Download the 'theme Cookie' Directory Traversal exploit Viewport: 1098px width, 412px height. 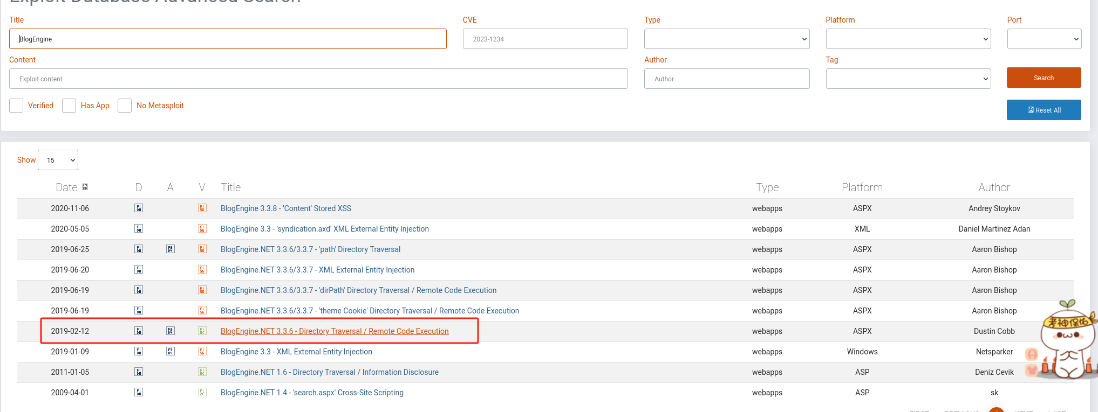(x=139, y=311)
